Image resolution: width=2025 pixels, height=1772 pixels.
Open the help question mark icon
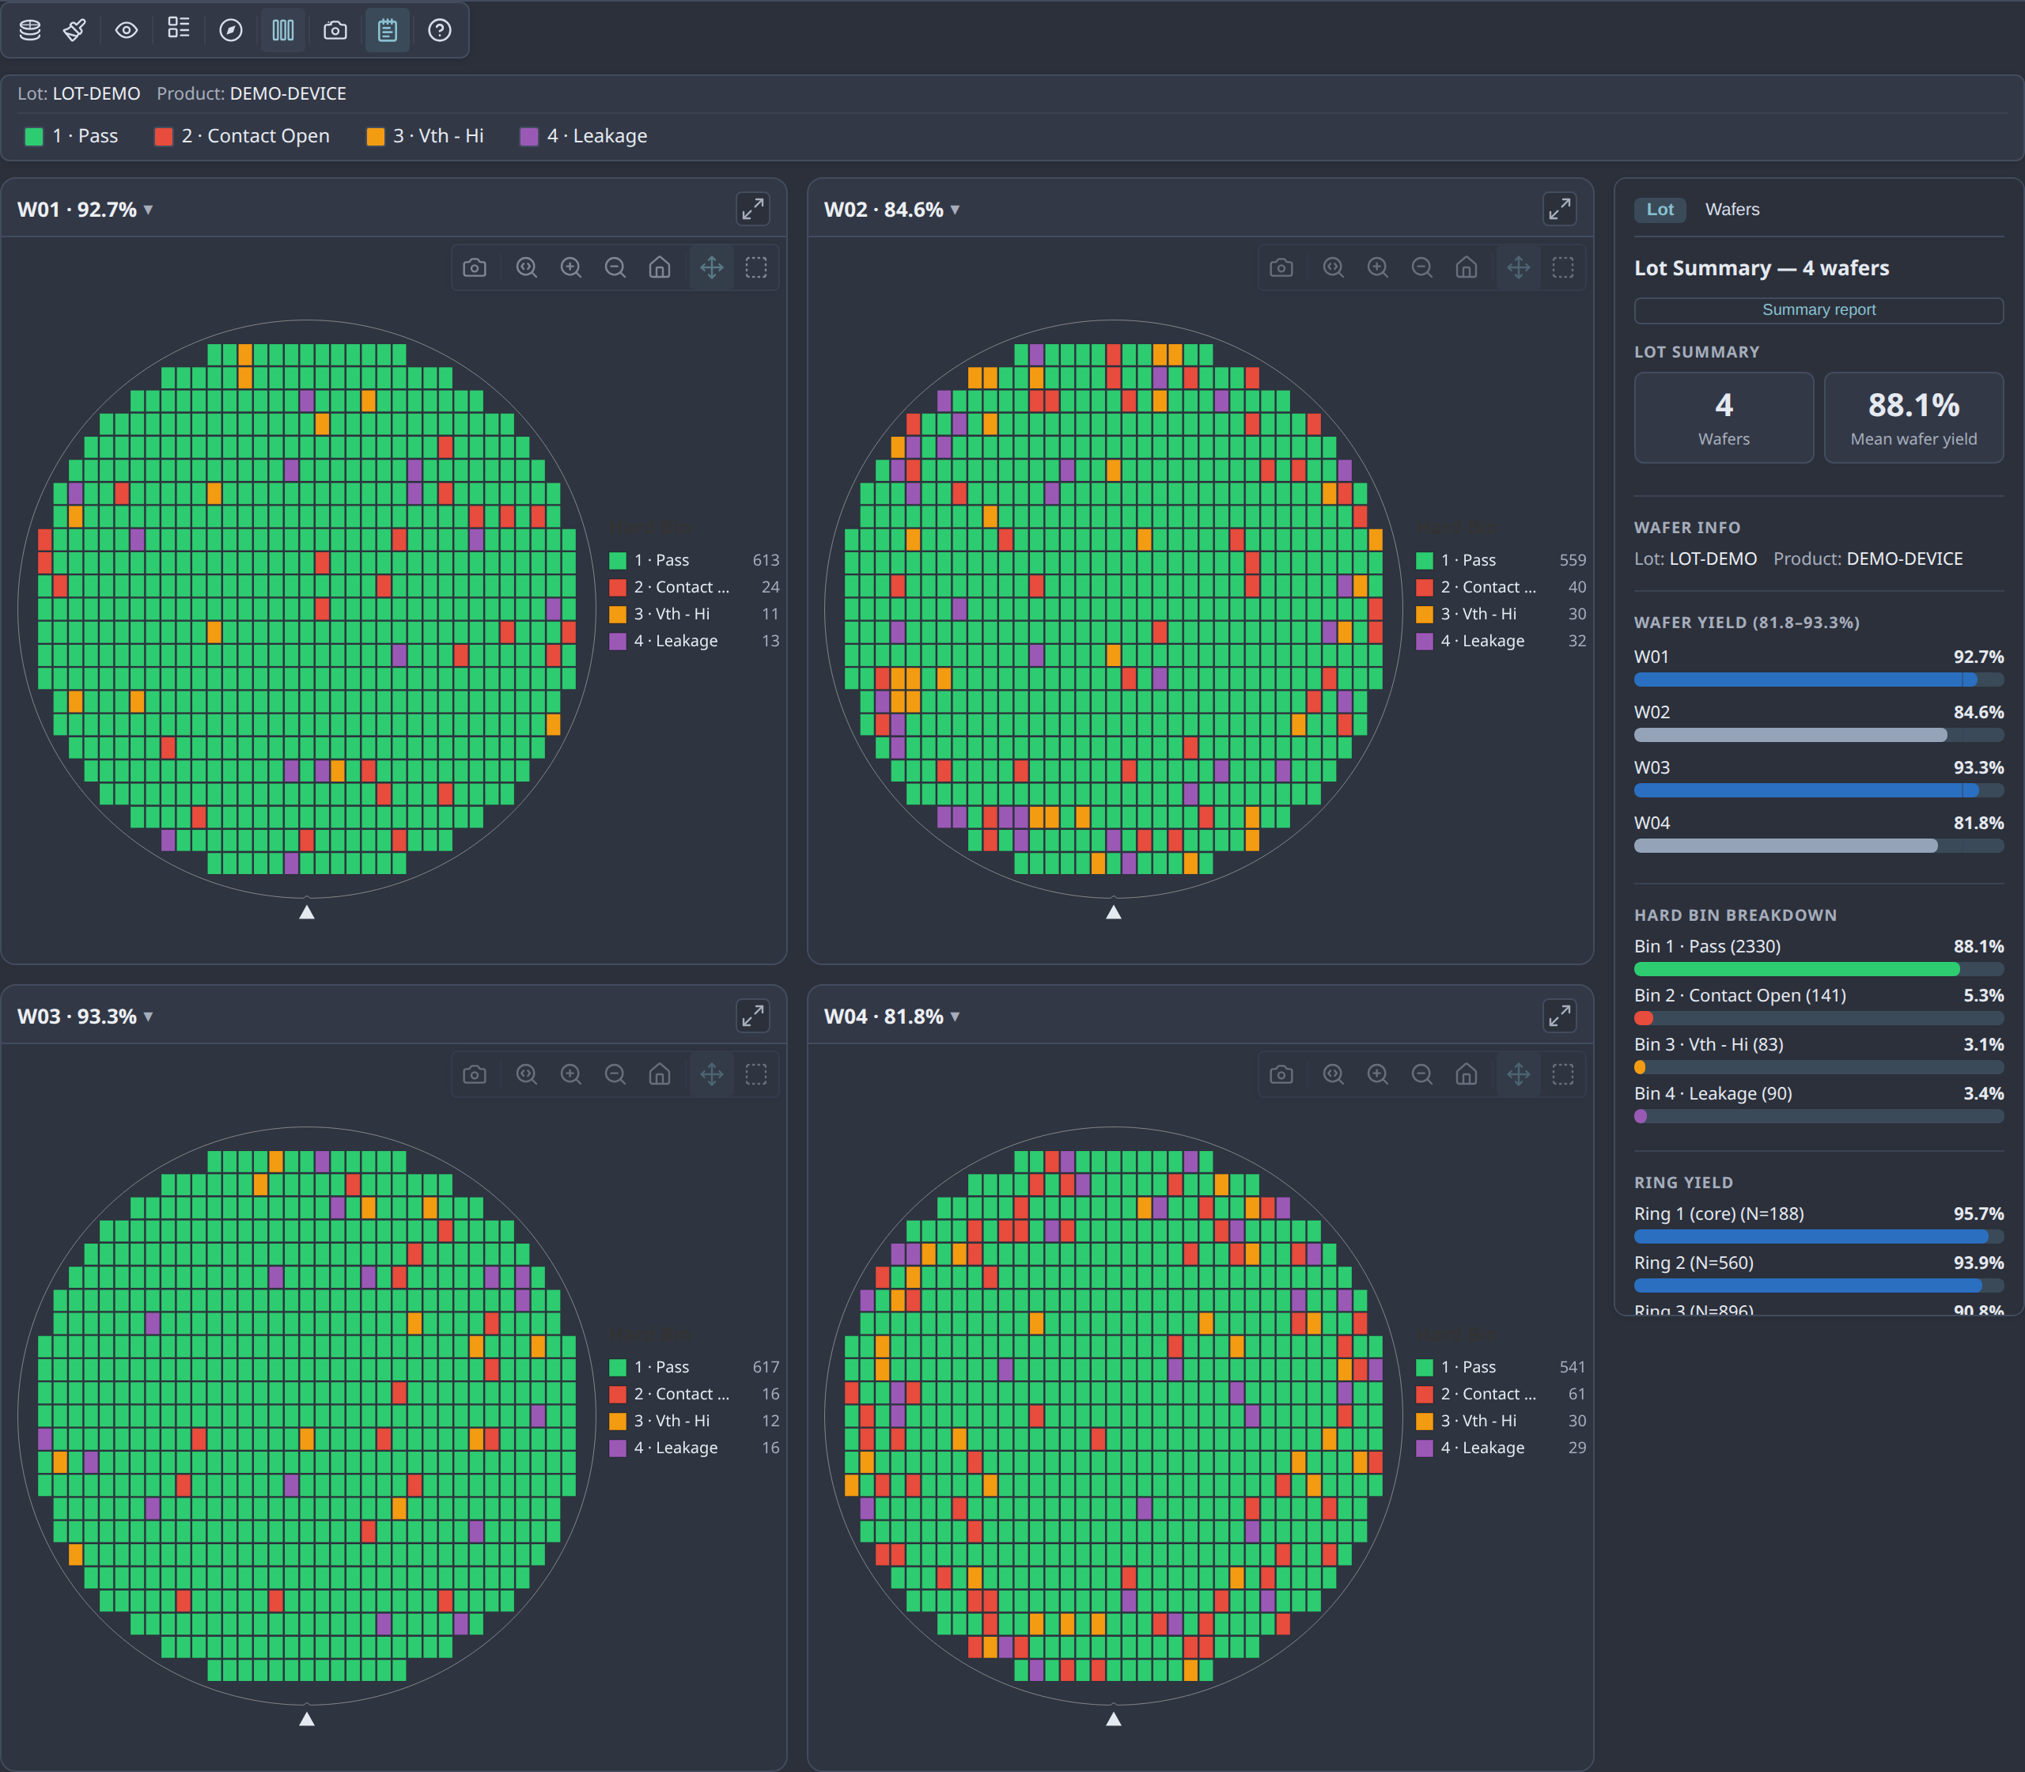(x=440, y=30)
